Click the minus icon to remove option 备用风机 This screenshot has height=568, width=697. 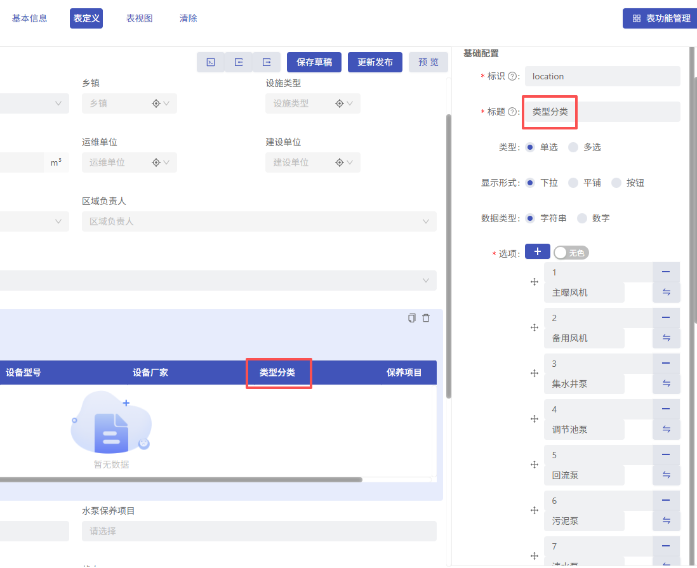[666, 317]
